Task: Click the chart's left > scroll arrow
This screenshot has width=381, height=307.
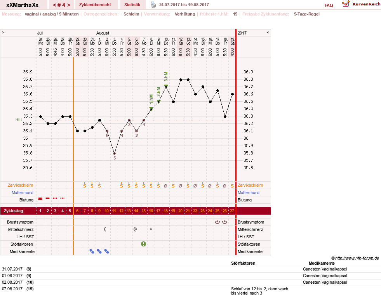Action: tap(3, 32)
